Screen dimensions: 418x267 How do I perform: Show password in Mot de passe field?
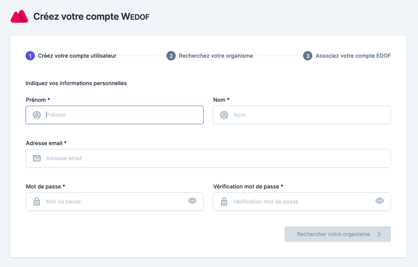[192, 200]
